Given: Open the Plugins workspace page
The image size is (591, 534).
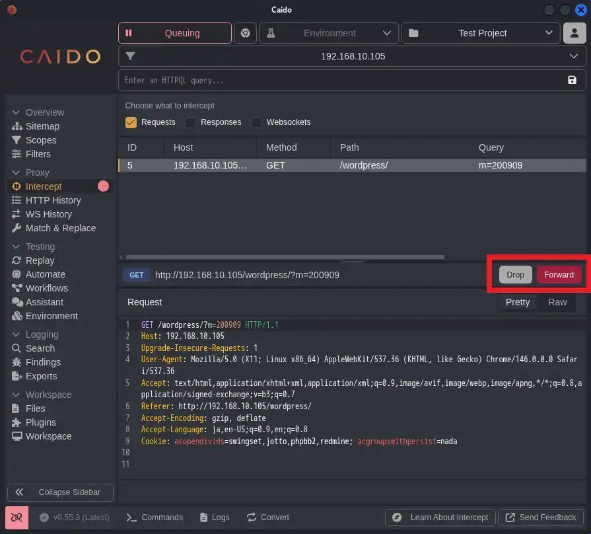Looking at the screenshot, I should pos(40,422).
